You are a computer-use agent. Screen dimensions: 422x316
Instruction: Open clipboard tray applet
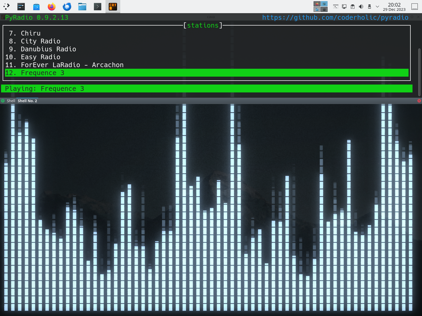(353, 7)
